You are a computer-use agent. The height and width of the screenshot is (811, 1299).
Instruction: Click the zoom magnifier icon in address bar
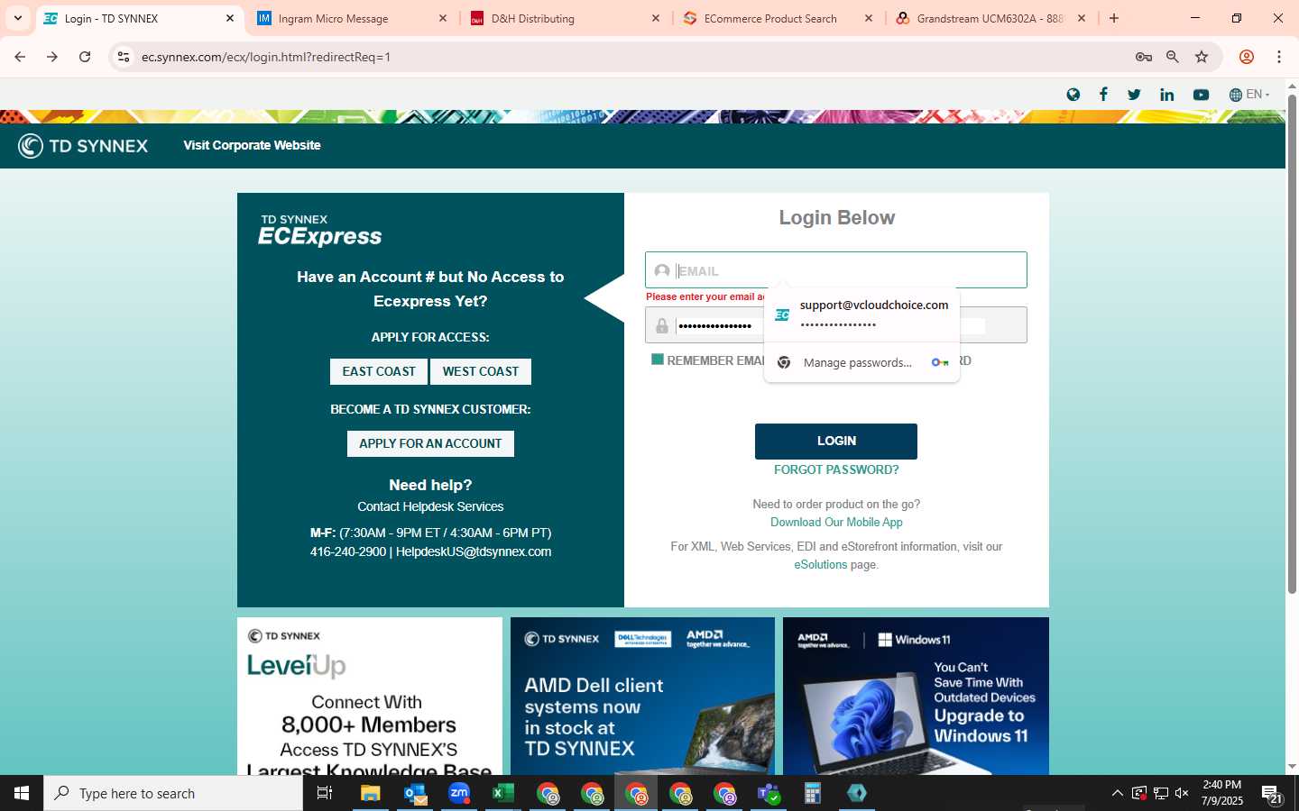point(1173,57)
